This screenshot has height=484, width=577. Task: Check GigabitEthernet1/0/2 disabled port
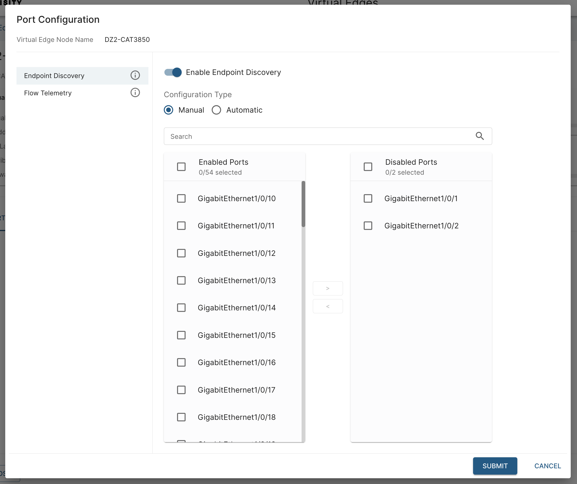(x=368, y=226)
